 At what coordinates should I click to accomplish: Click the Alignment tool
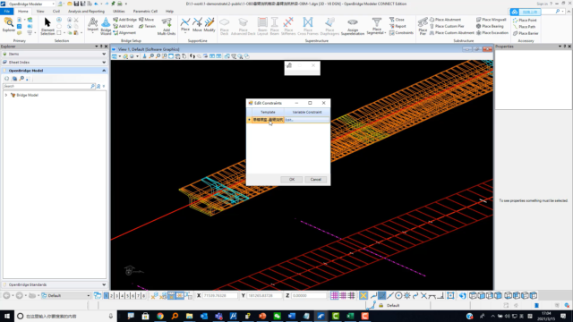coord(124,33)
